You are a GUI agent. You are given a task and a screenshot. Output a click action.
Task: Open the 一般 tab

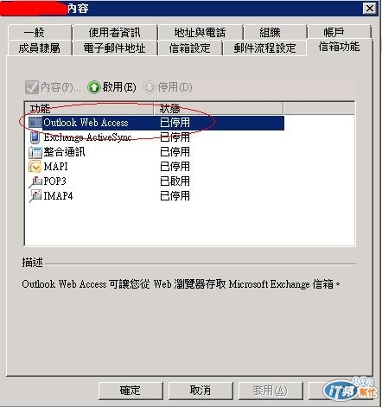(x=40, y=32)
